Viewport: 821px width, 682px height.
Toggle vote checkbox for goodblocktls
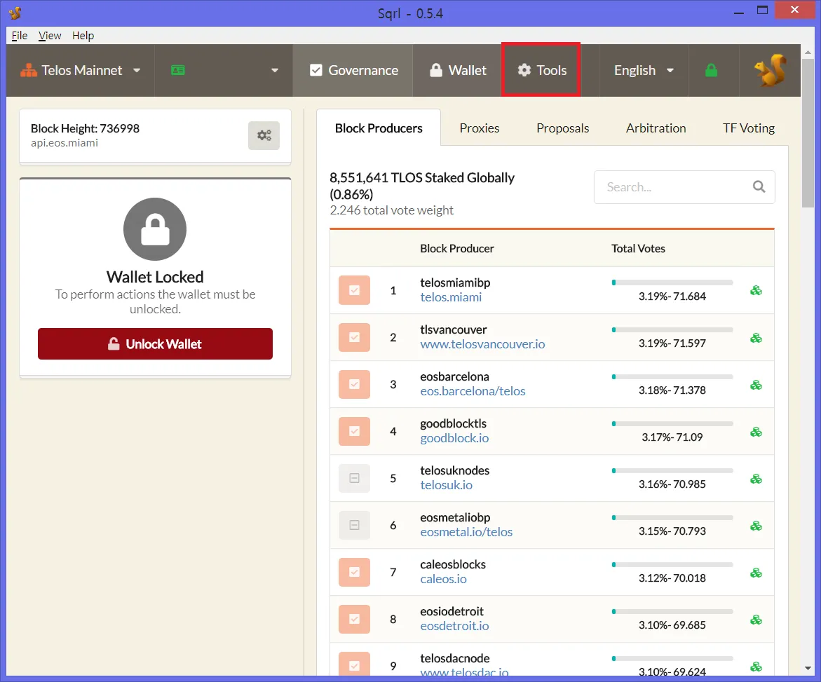tap(355, 431)
